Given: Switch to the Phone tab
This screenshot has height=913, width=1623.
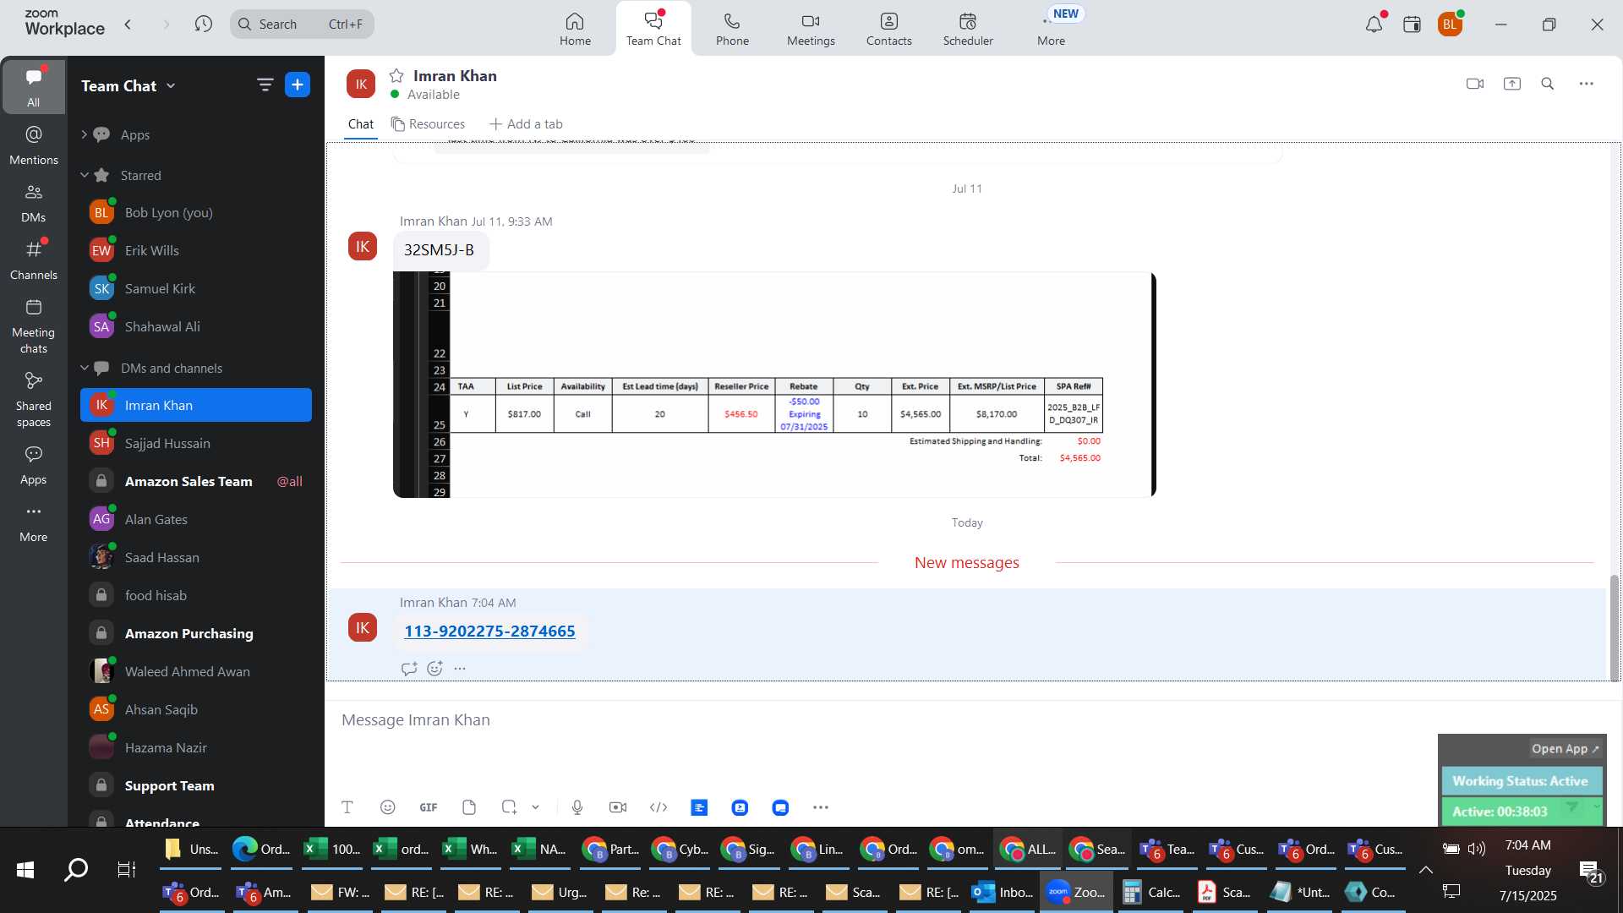Looking at the screenshot, I should tap(732, 29).
